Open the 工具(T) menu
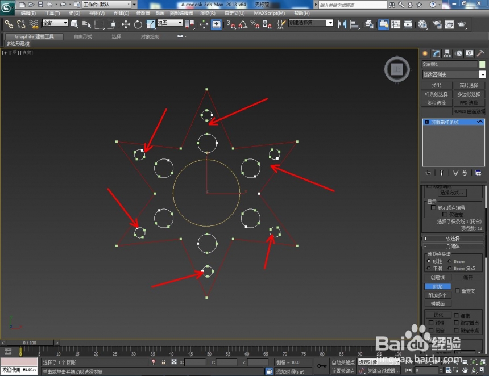 52,13
